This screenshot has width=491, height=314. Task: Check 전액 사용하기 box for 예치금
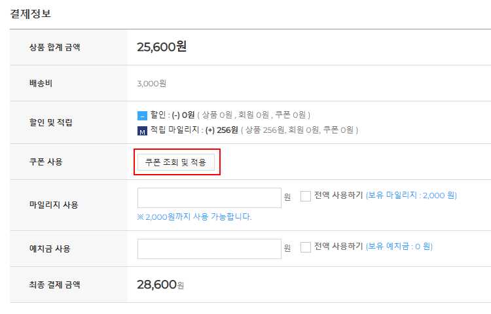306,247
